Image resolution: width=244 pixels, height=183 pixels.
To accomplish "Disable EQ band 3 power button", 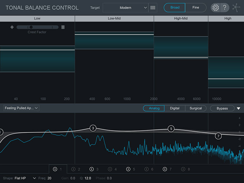I will pyautogui.click(x=92, y=169).
